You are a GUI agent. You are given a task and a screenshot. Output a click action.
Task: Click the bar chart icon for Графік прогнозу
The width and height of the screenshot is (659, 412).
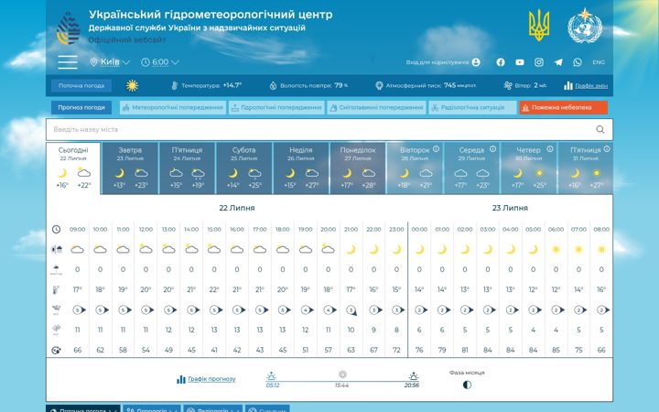click(181, 379)
